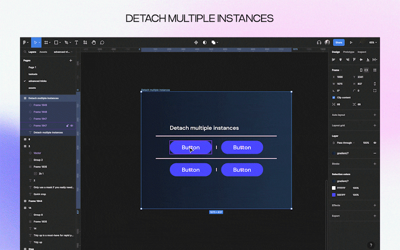Select the Frame tool

47,43
